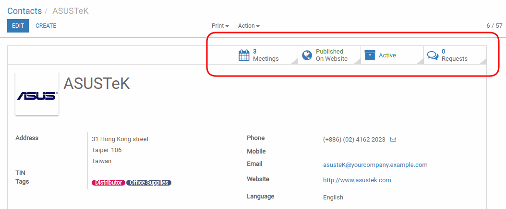Click the globe Published On Website icon

[307, 55]
